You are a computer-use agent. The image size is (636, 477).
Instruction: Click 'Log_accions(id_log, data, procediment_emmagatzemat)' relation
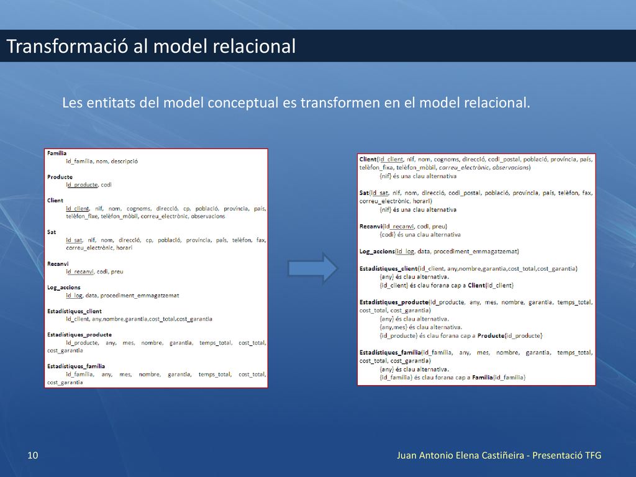439,252
